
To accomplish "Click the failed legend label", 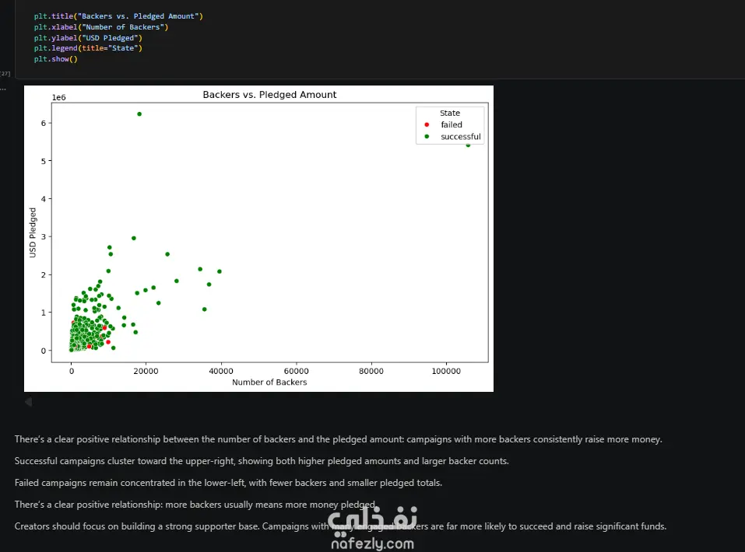I will click(452, 125).
